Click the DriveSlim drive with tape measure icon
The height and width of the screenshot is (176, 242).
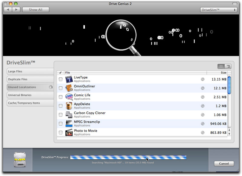click(20, 160)
